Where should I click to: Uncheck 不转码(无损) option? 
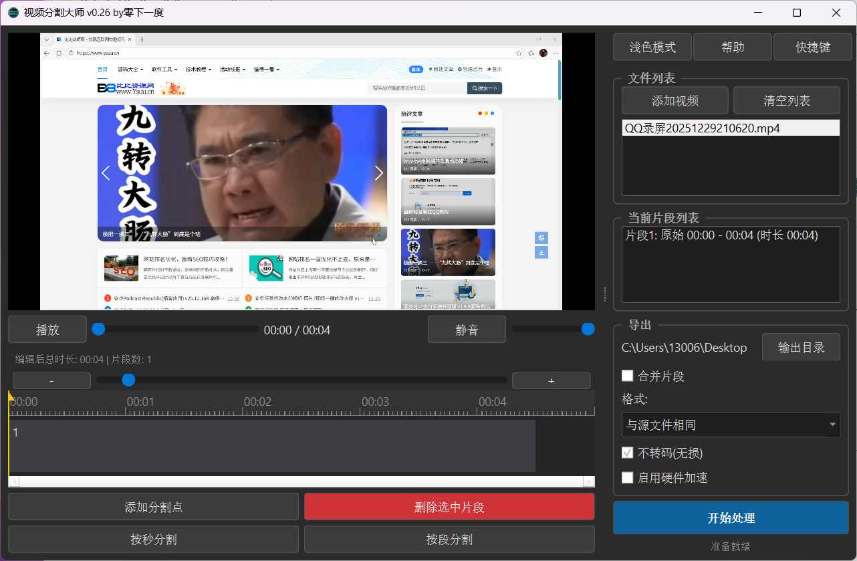(x=628, y=453)
